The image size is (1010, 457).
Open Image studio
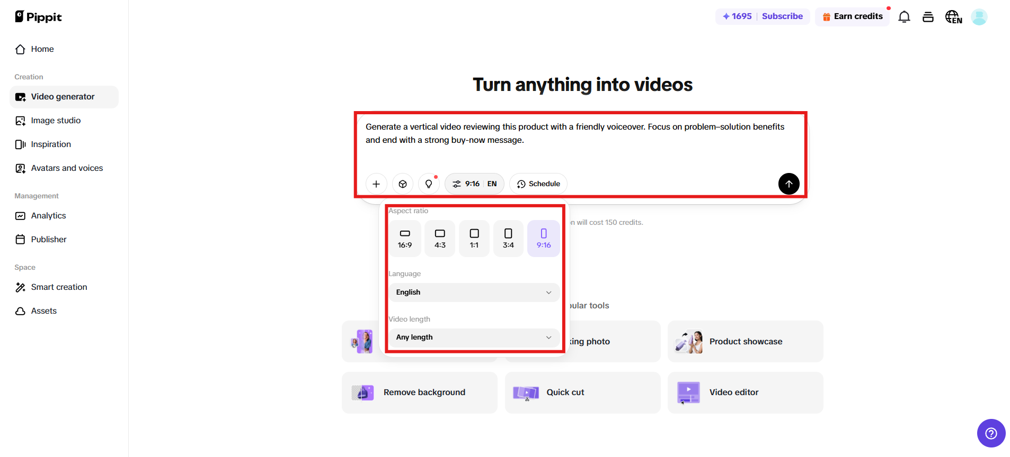pyautogui.click(x=64, y=121)
